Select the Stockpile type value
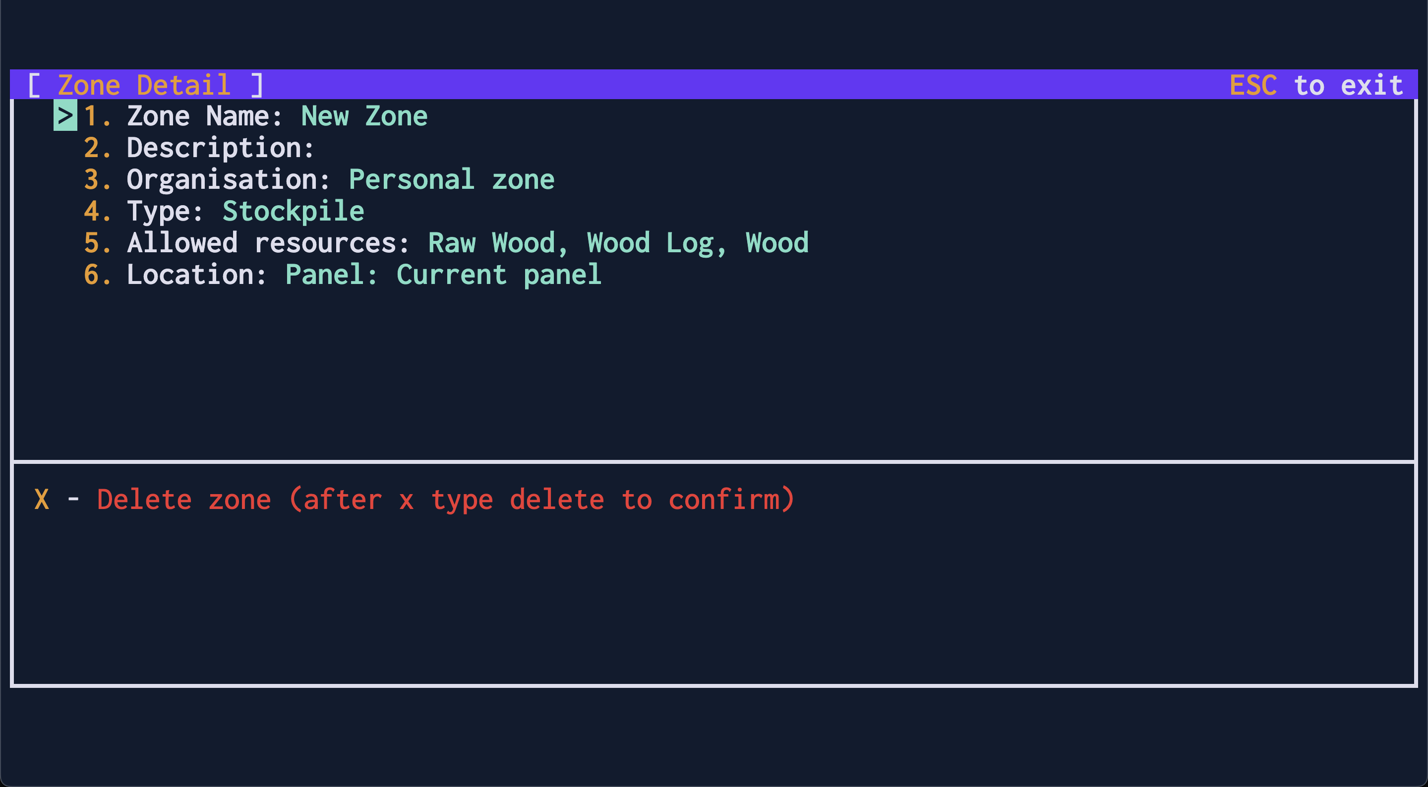 (x=293, y=211)
